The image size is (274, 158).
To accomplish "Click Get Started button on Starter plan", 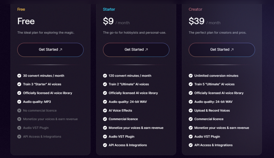I will [136, 50].
